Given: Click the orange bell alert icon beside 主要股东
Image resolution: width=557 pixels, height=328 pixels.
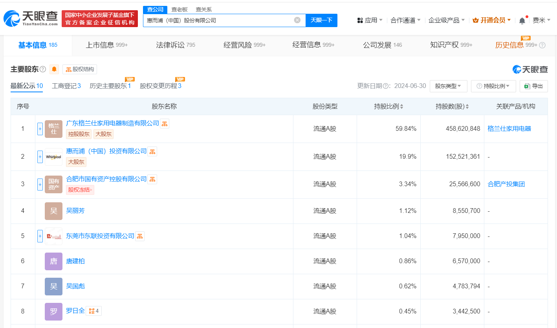Looking at the screenshot, I should [x=54, y=70].
